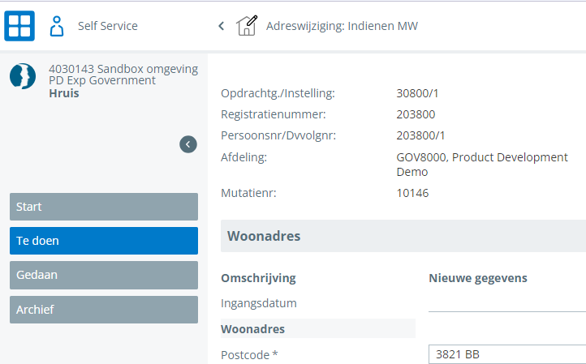Click the Nieuwe gegevens column header
Image resolution: width=586 pixels, height=364 pixels.
click(478, 278)
